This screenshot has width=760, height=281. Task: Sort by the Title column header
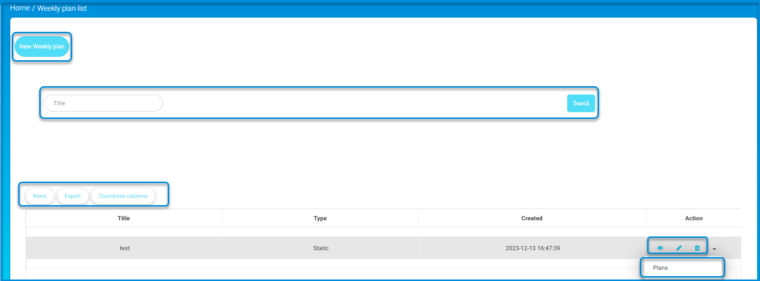click(x=124, y=218)
